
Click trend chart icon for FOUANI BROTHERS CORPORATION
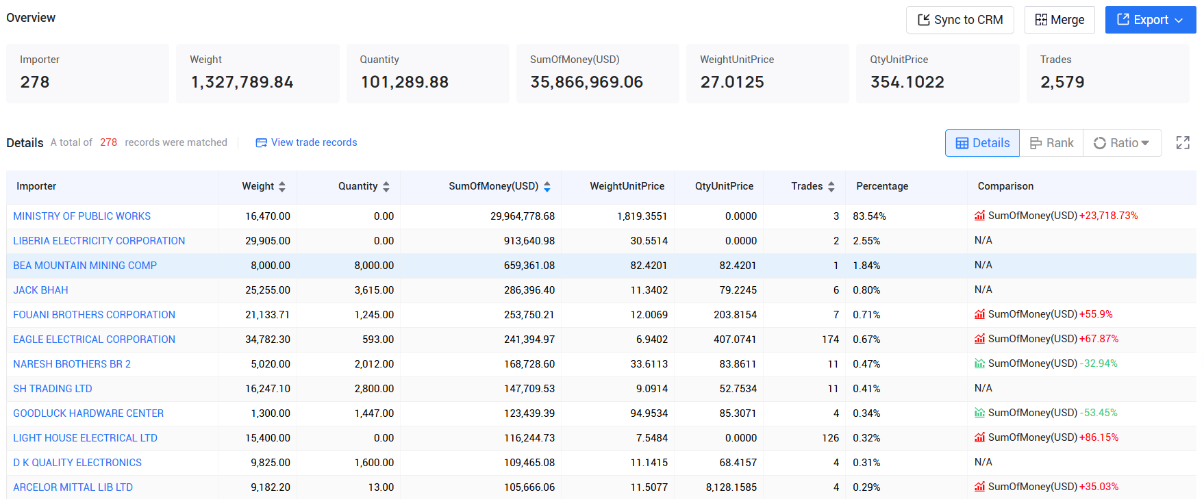[980, 314]
